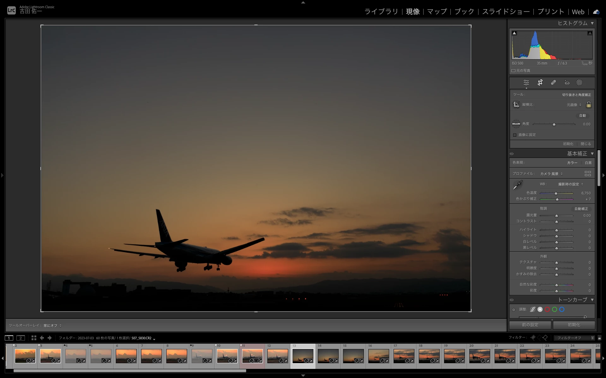Check the 元の写真 checkbox under histogram
This screenshot has width=606, height=378.
coord(513,71)
